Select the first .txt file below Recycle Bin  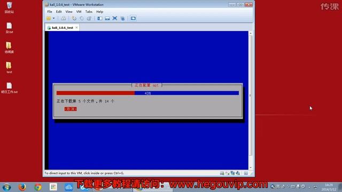click(x=9, y=28)
